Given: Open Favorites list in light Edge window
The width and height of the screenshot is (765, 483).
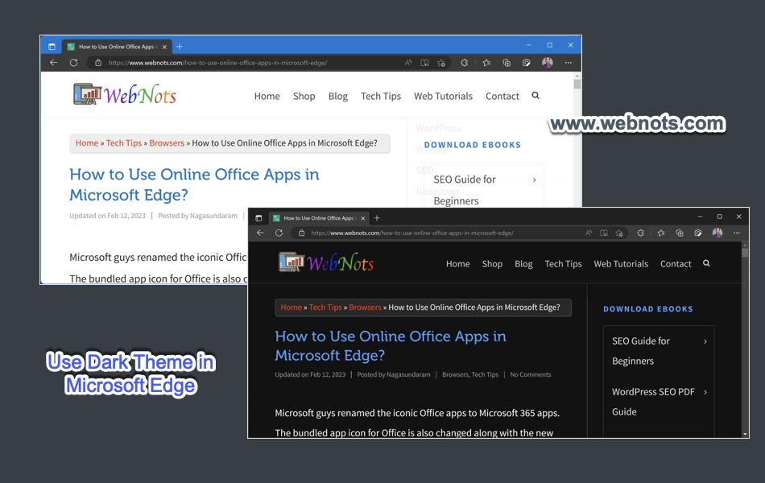Looking at the screenshot, I should [x=486, y=63].
